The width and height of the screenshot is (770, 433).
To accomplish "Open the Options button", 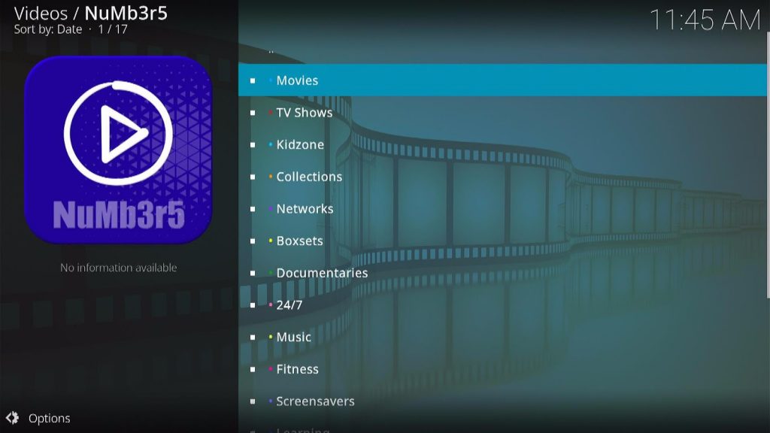I will tap(38, 418).
